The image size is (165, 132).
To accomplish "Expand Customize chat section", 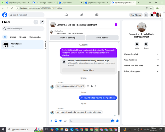I will 142,54.
